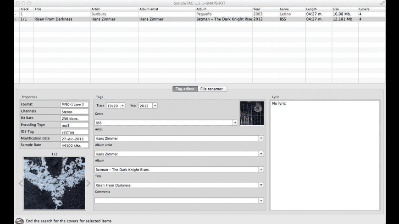
Task: Expand the Album artist combo arrow
Action: click(261, 154)
